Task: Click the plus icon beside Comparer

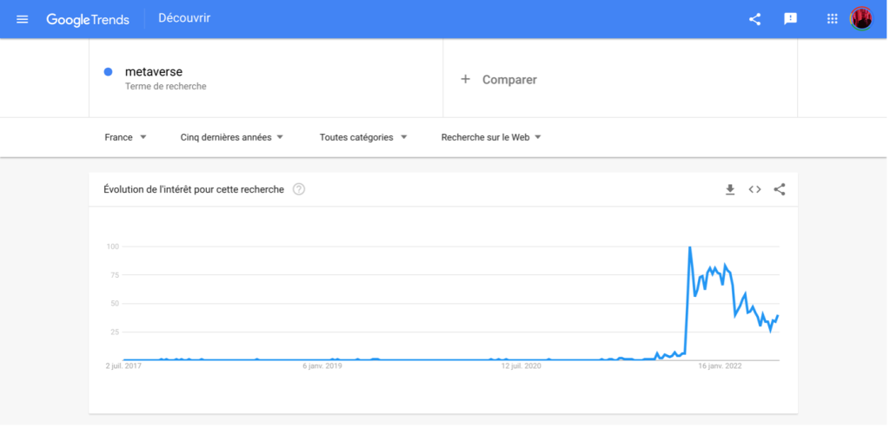Action: [x=465, y=79]
